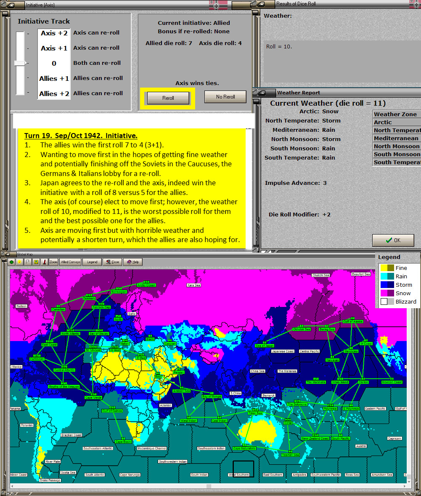Screen dimensions: 421x496
Task: Click the Bay of Bengal sea area label
Action: point(212,397)
